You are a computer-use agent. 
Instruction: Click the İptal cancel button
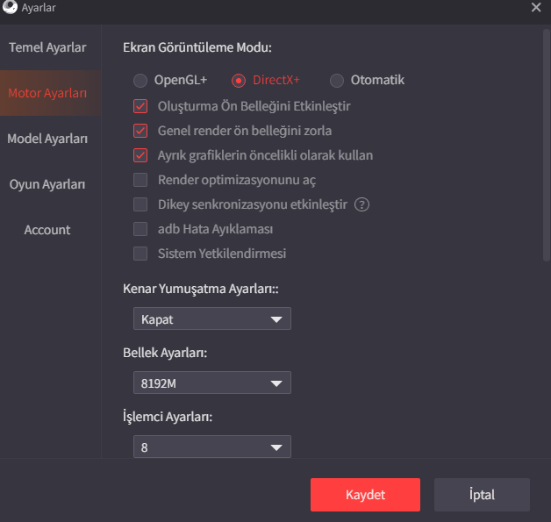click(482, 495)
